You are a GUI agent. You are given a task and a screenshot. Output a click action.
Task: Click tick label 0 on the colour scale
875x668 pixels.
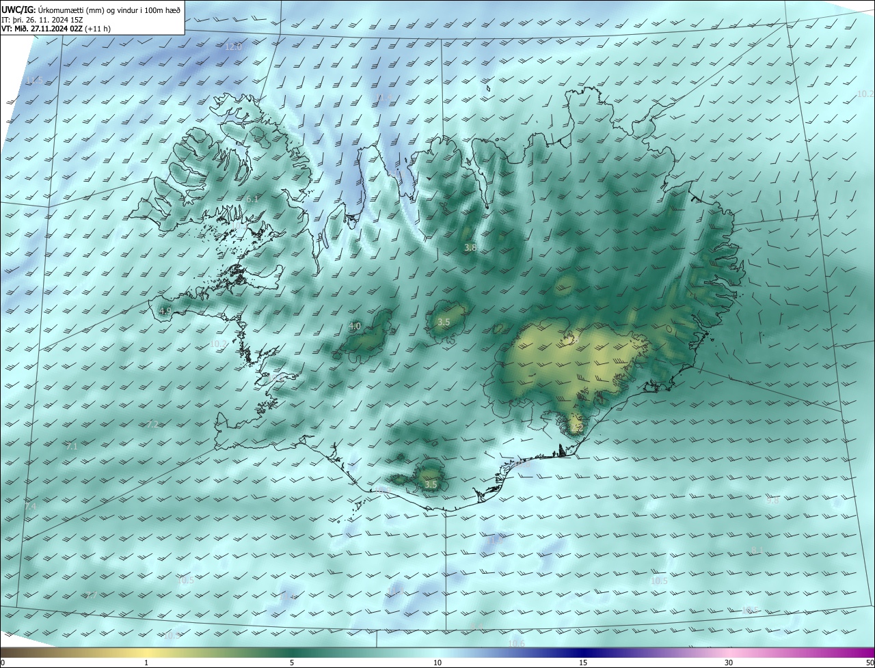3,663
